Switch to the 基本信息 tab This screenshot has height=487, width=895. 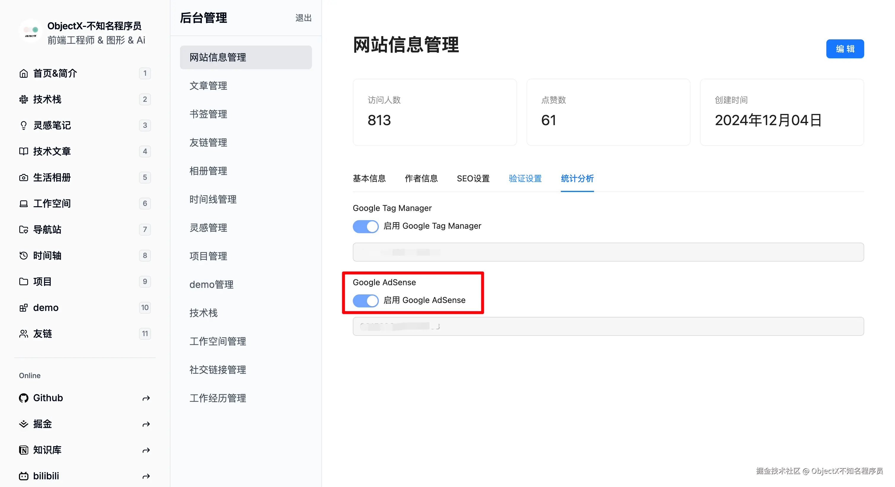[369, 178]
